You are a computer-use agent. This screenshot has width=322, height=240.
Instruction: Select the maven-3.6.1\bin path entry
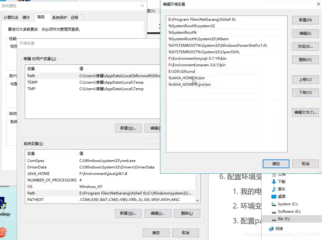coord(226,65)
